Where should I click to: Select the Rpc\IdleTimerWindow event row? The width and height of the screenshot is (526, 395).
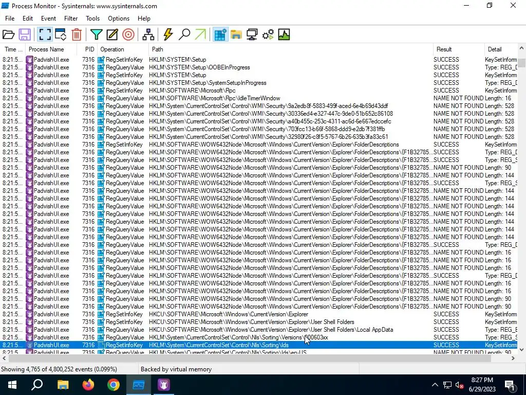(259, 98)
